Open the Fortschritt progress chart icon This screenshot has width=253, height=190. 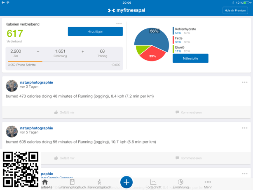[153, 182]
